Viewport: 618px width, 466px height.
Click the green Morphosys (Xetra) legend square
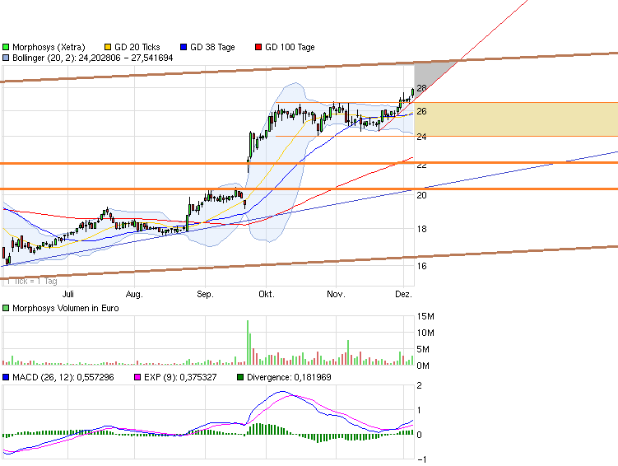tap(7, 48)
